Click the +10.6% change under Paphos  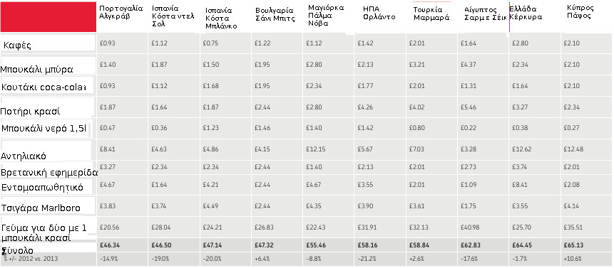(571, 259)
